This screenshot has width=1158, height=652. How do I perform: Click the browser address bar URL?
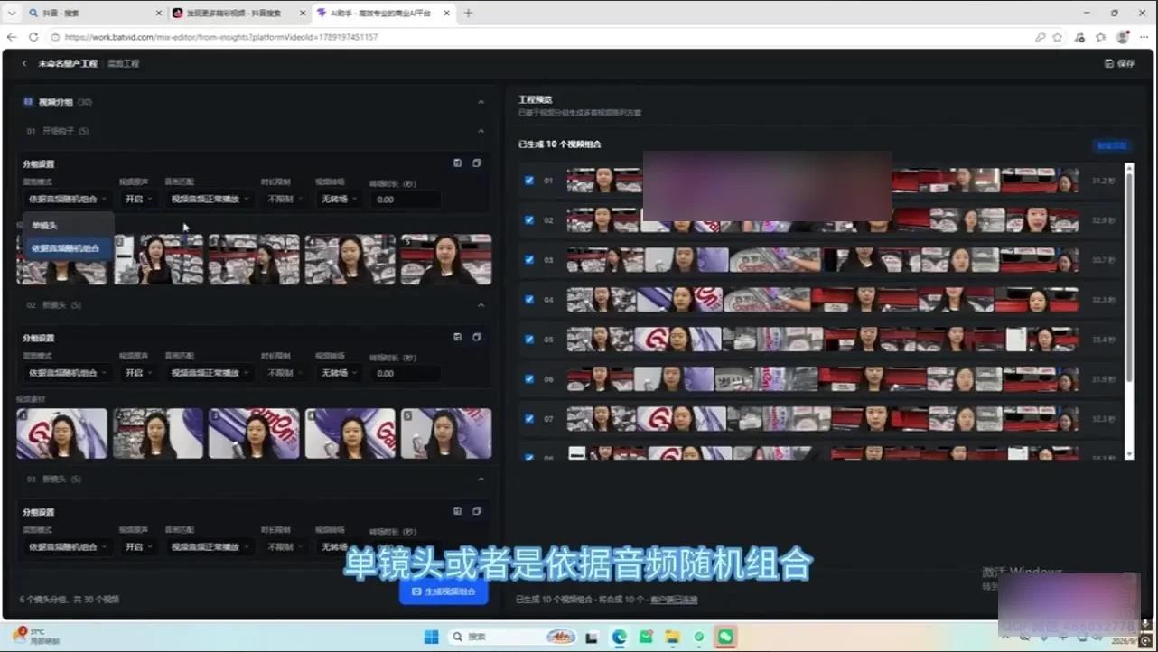point(221,37)
